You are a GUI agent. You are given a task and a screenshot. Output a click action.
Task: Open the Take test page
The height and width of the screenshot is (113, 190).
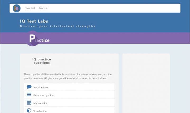click(x=30, y=8)
